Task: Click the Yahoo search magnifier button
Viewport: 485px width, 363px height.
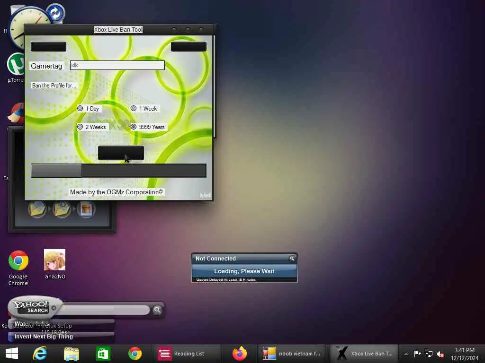Action: click(157, 310)
